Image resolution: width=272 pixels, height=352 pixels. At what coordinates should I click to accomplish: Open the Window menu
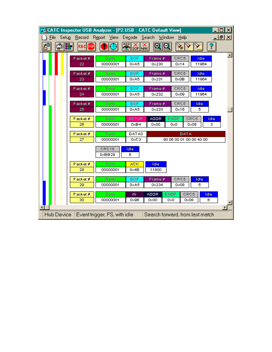pyautogui.click(x=166, y=37)
